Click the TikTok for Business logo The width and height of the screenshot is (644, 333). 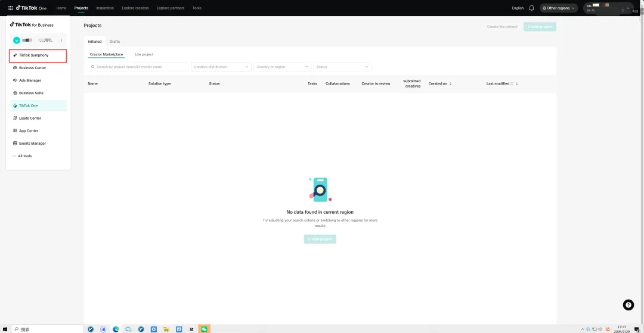coord(32,24)
